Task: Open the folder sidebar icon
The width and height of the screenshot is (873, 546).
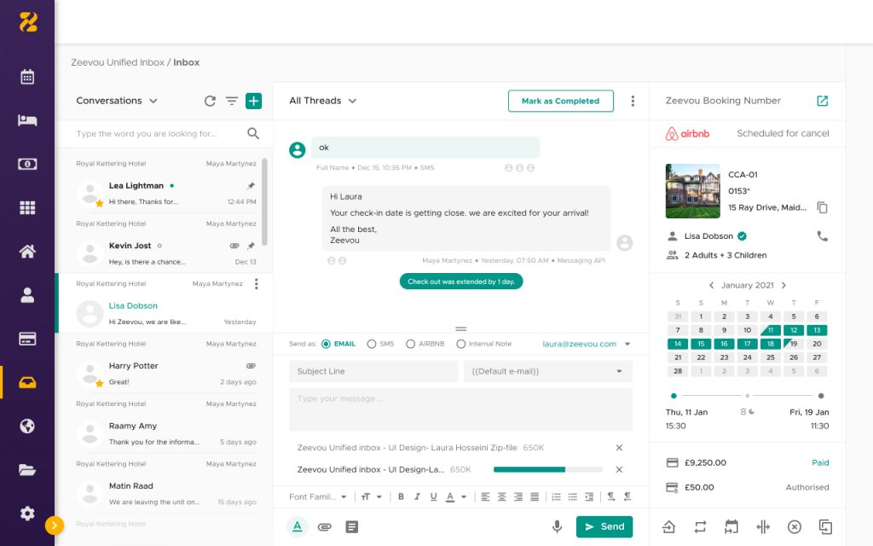Action: click(x=27, y=470)
